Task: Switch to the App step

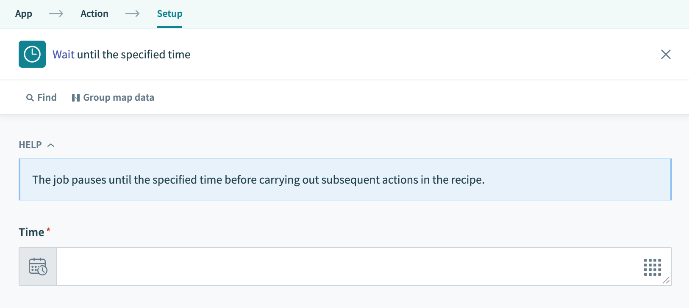Action: tap(23, 14)
